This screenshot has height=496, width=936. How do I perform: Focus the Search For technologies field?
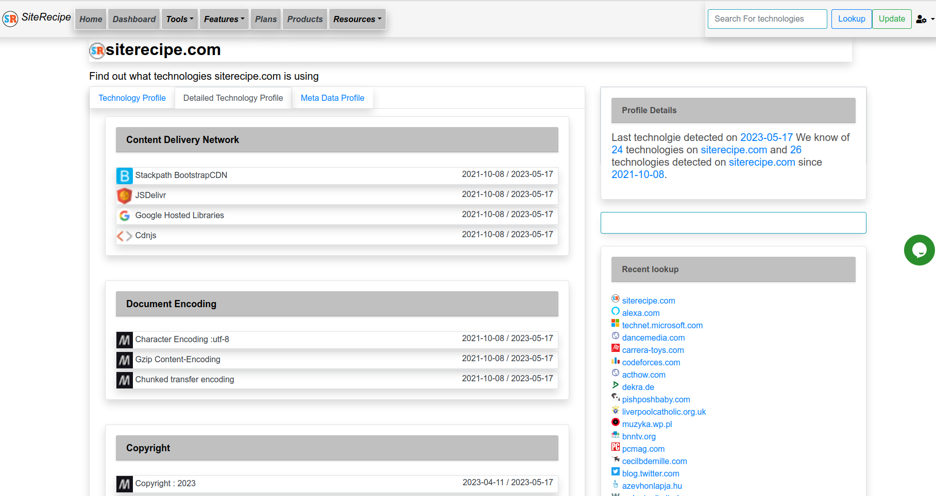click(767, 19)
